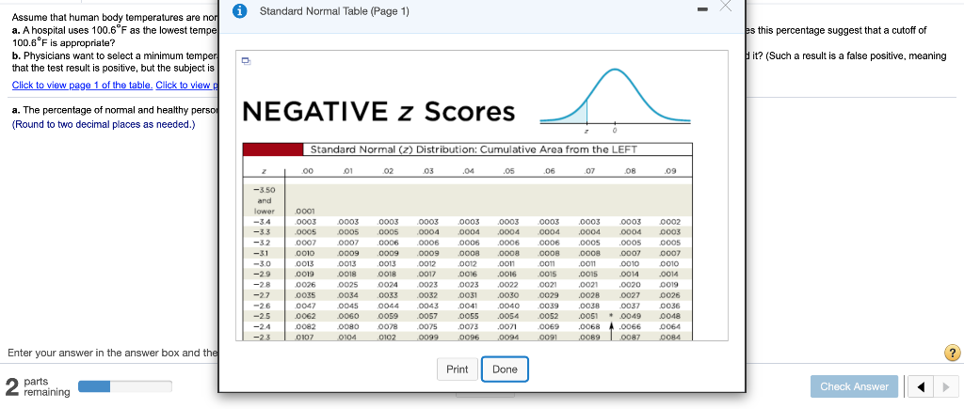This screenshot has width=964, height=409.
Task: Click the .00 column header
Action: tap(308, 171)
